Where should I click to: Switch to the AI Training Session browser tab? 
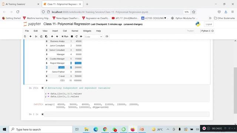[x=20, y=4]
